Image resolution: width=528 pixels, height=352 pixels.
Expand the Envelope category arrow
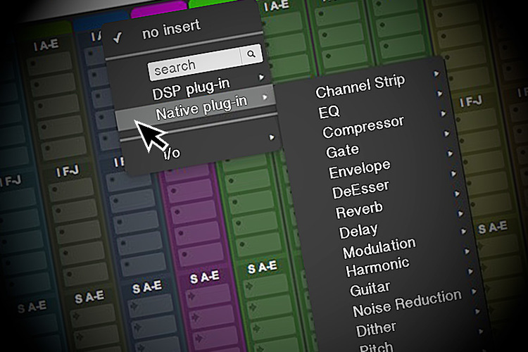(x=450, y=153)
